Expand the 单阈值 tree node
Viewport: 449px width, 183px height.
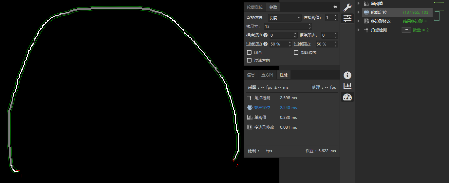359,3
